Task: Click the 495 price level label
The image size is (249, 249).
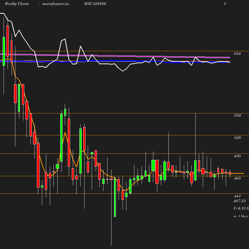Action: [237, 156]
